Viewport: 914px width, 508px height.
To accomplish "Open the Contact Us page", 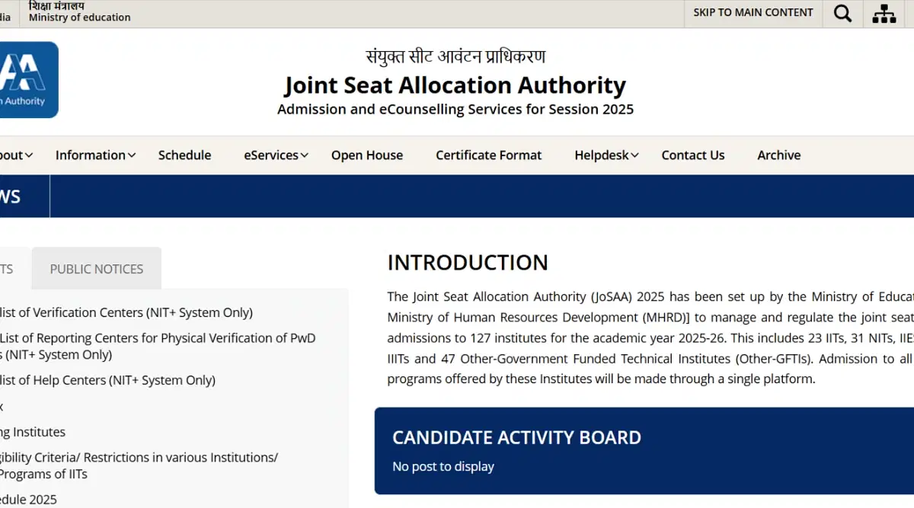I will click(x=693, y=155).
